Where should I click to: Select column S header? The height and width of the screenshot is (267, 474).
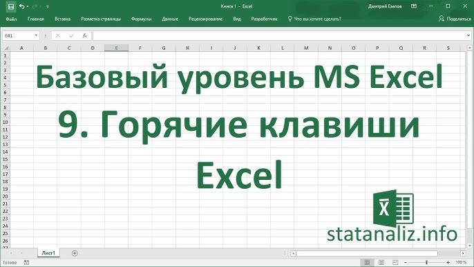pyautogui.click(x=448, y=48)
